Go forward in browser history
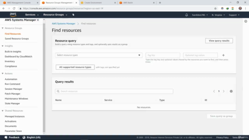 pyautogui.click(x=9, y=9)
